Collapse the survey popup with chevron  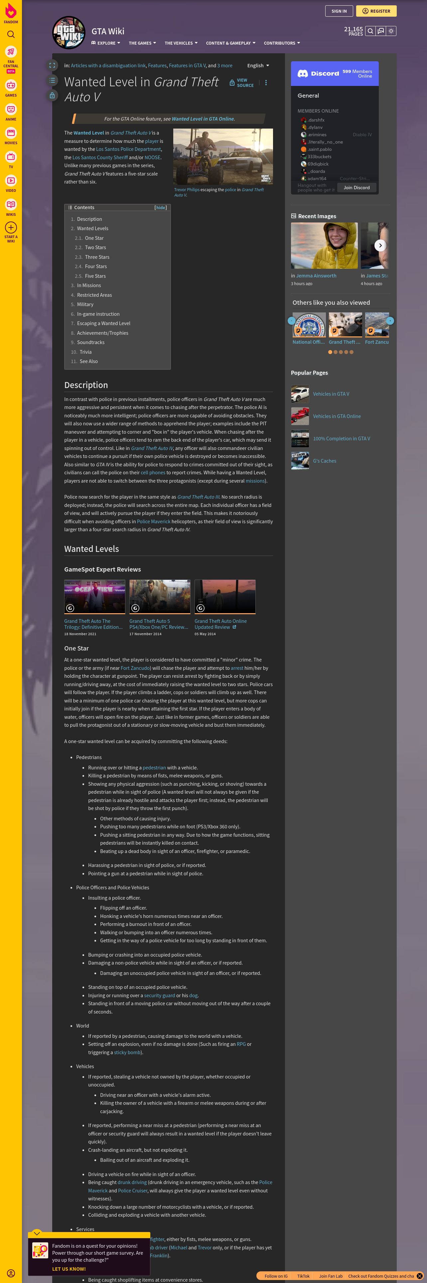pos(37,1233)
